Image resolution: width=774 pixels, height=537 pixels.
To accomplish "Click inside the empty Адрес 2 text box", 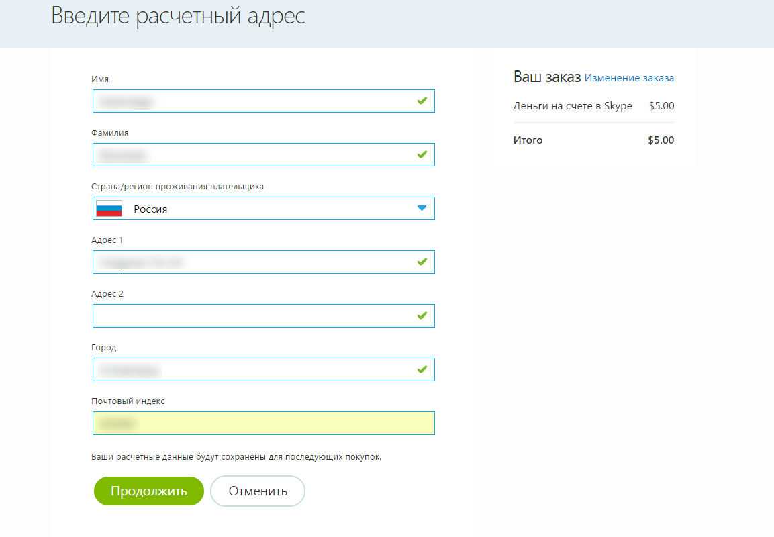I will point(255,316).
